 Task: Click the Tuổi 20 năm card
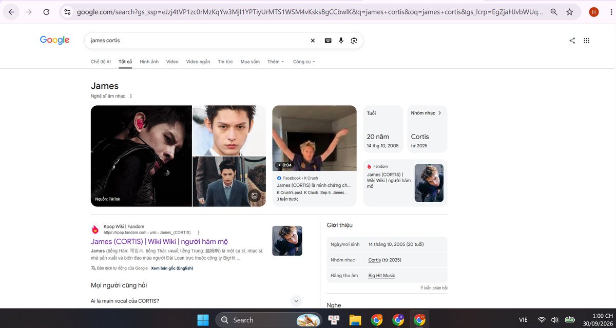click(383, 129)
